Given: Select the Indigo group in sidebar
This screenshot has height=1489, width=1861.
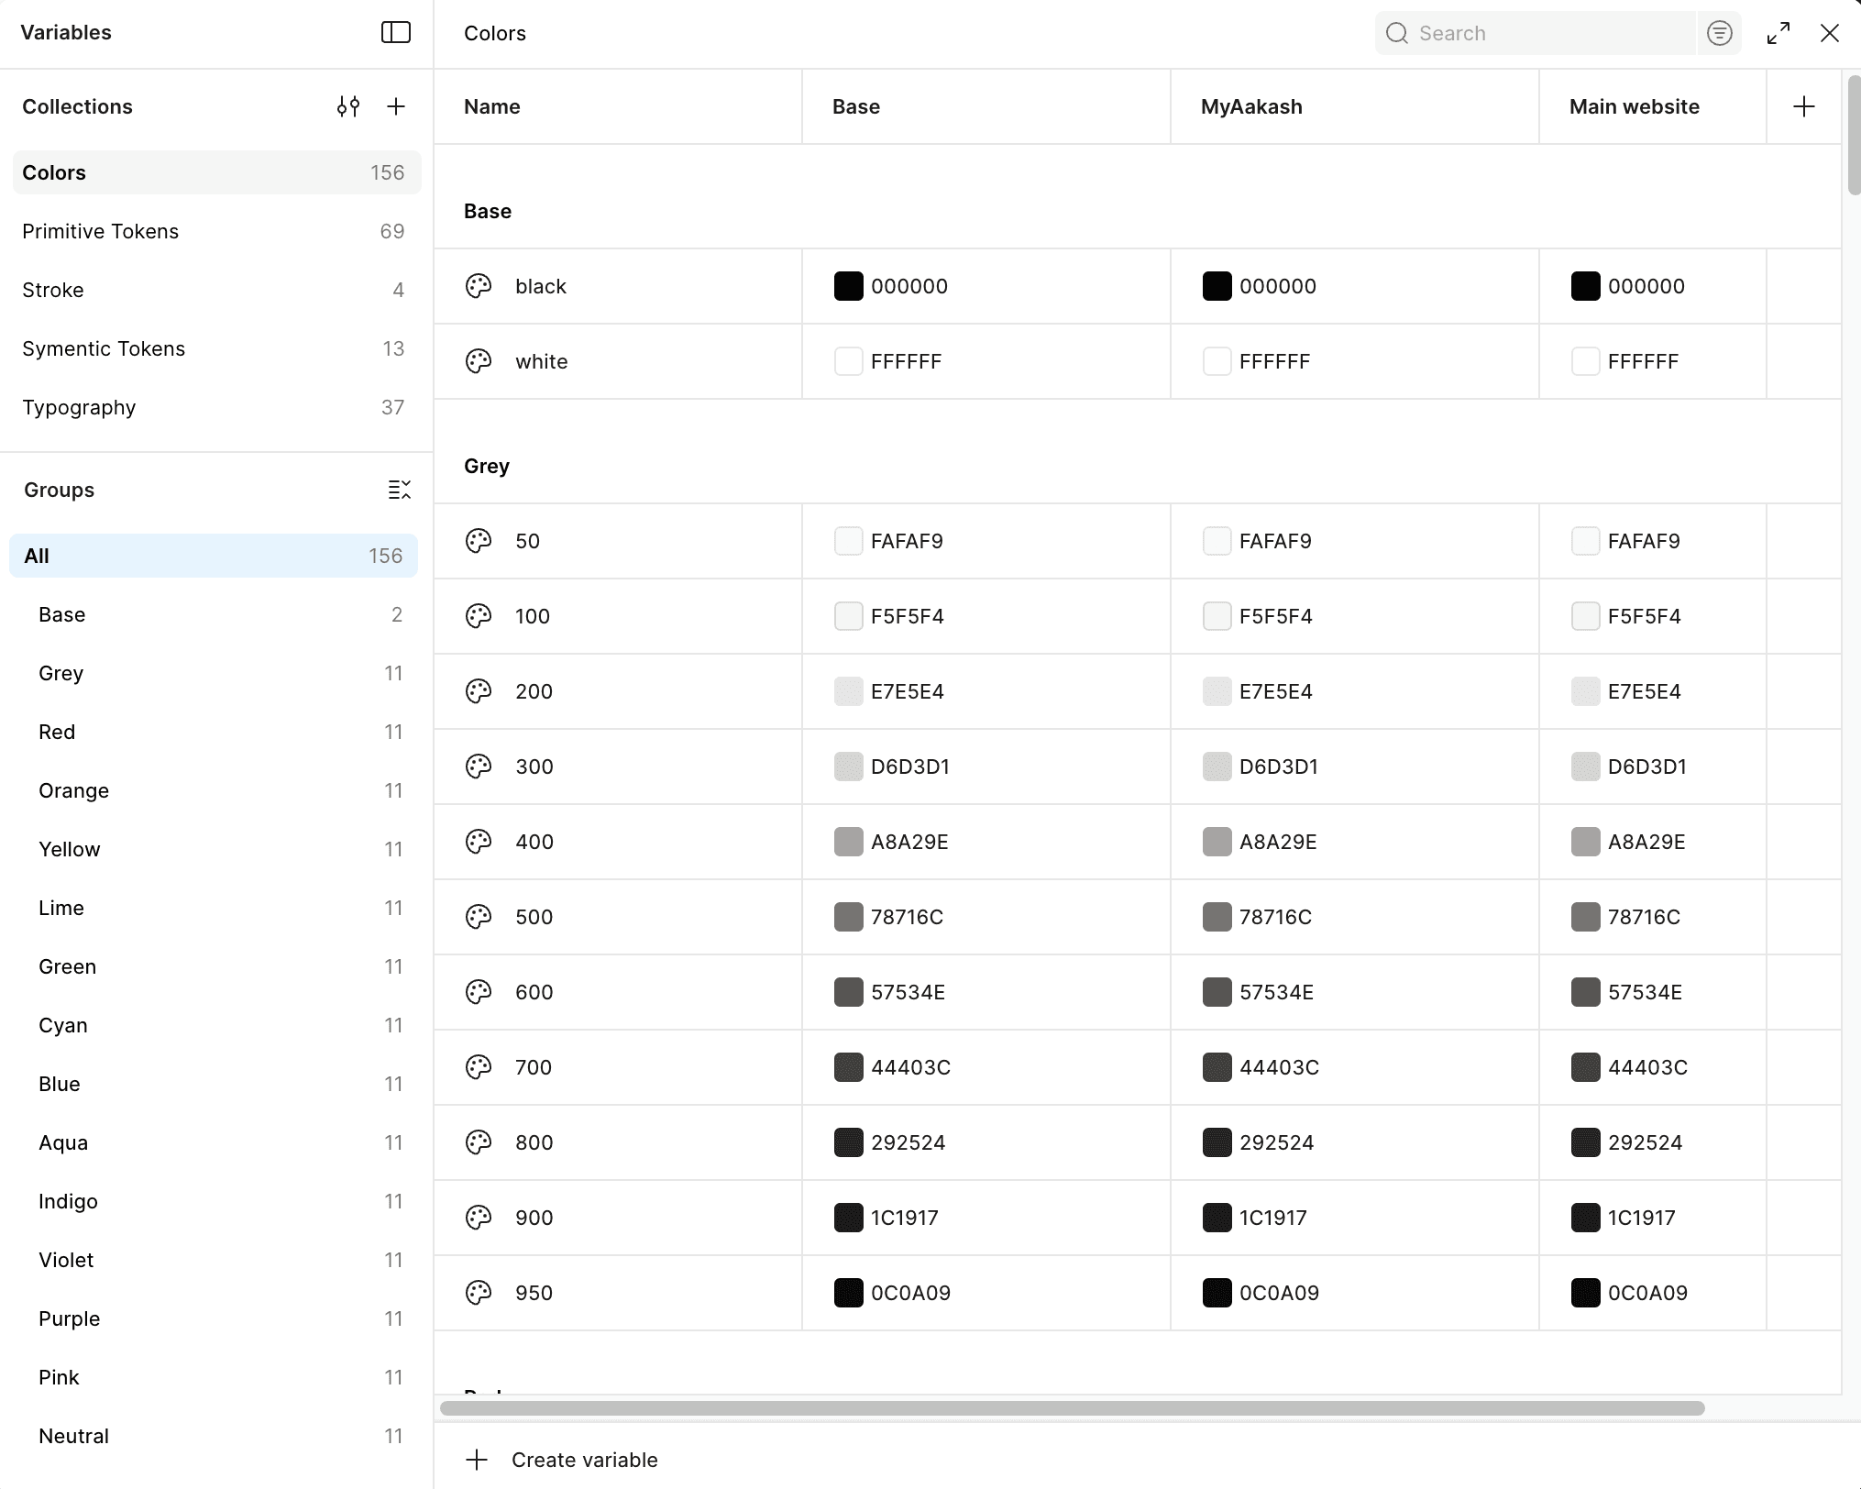Looking at the screenshot, I should 68,1201.
